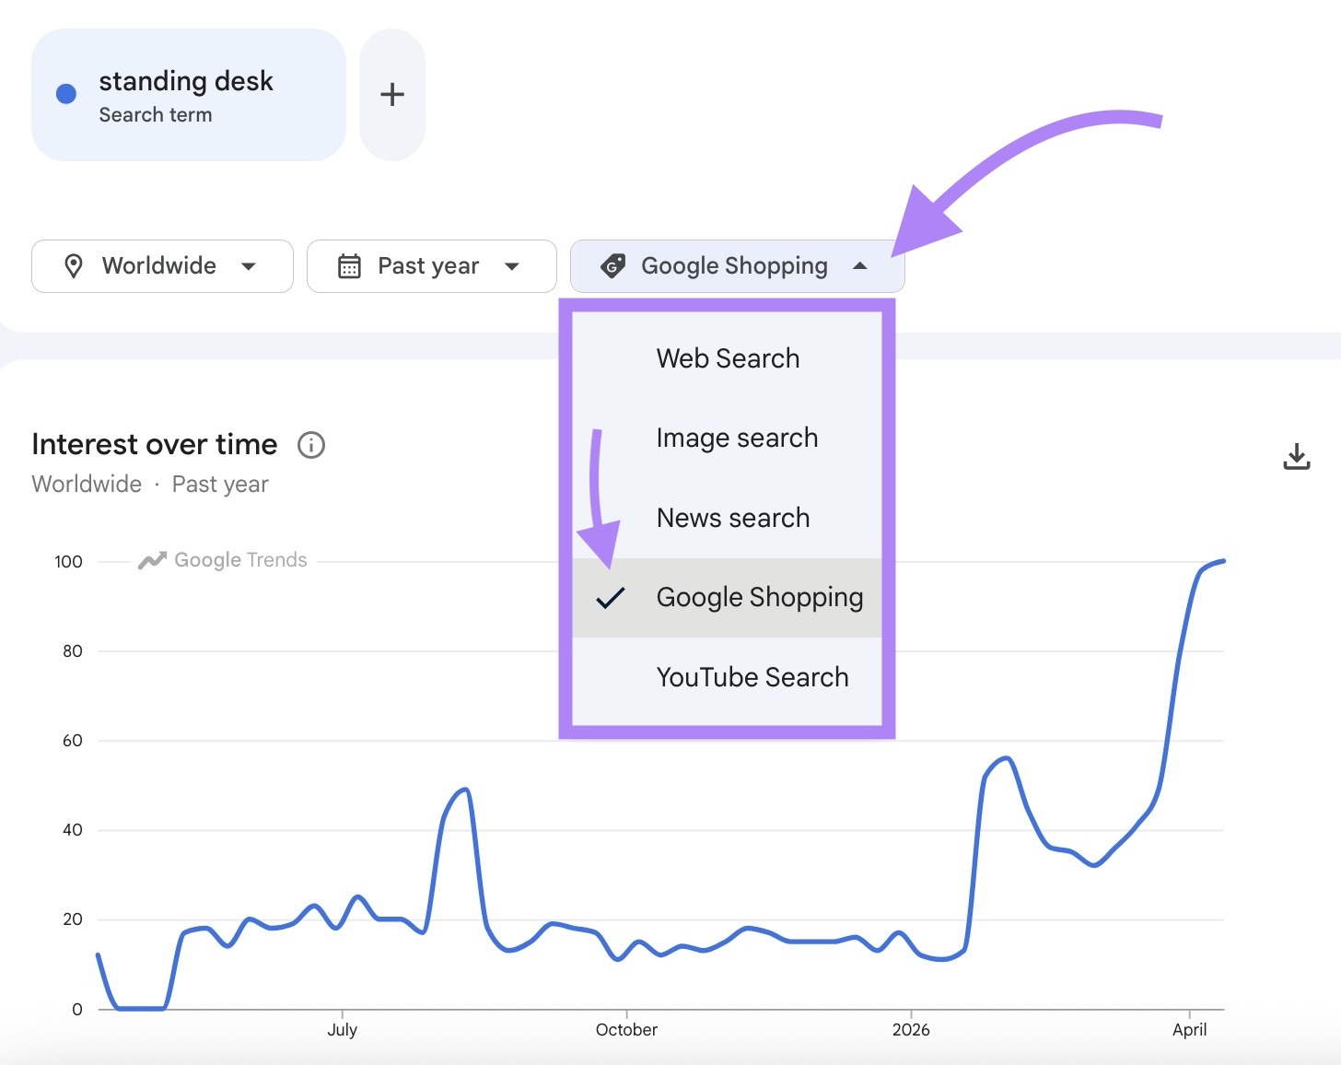Click the standing desk search term chip

click(x=187, y=93)
